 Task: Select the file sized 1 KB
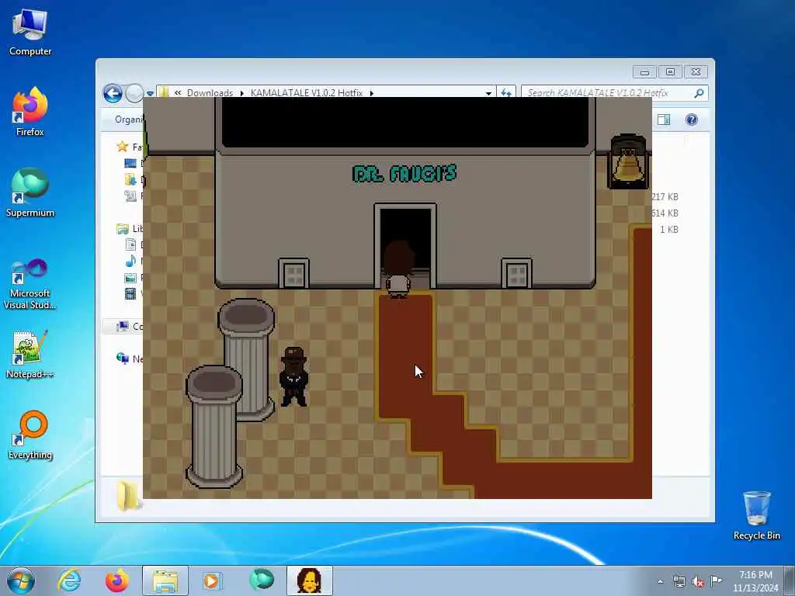(x=668, y=230)
